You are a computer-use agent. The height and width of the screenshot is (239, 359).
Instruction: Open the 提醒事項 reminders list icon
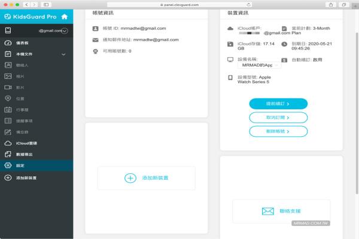(8, 121)
